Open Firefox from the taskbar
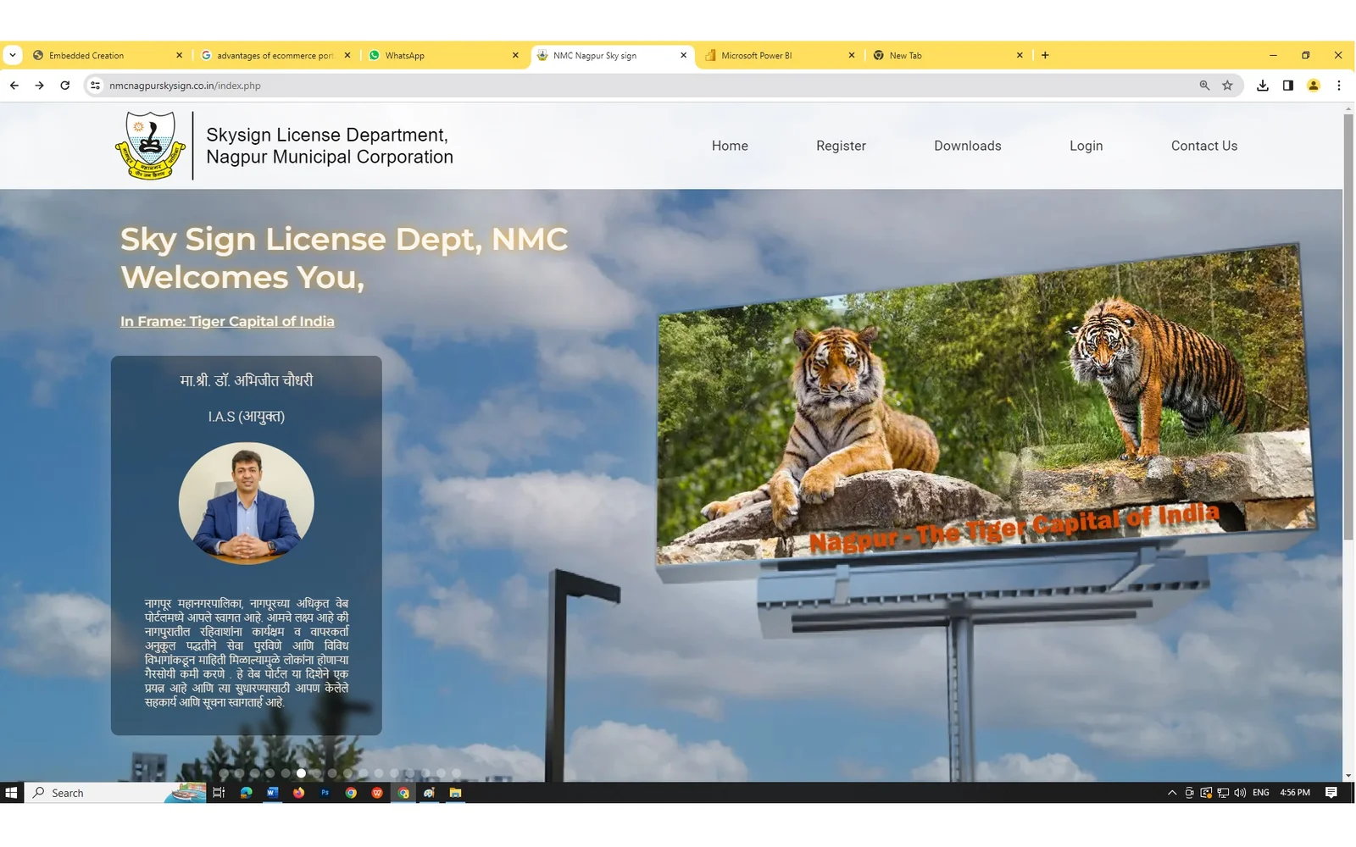 (x=298, y=793)
